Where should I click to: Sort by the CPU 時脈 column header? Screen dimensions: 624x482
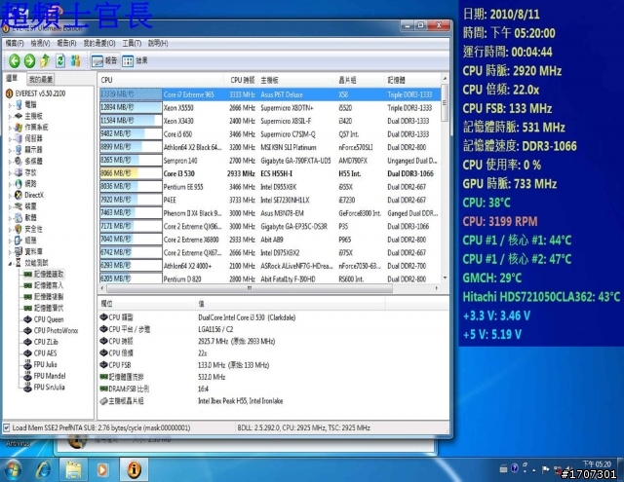pyautogui.click(x=241, y=80)
